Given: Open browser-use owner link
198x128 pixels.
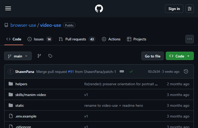Looking at the screenshot, I should click(23, 25).
